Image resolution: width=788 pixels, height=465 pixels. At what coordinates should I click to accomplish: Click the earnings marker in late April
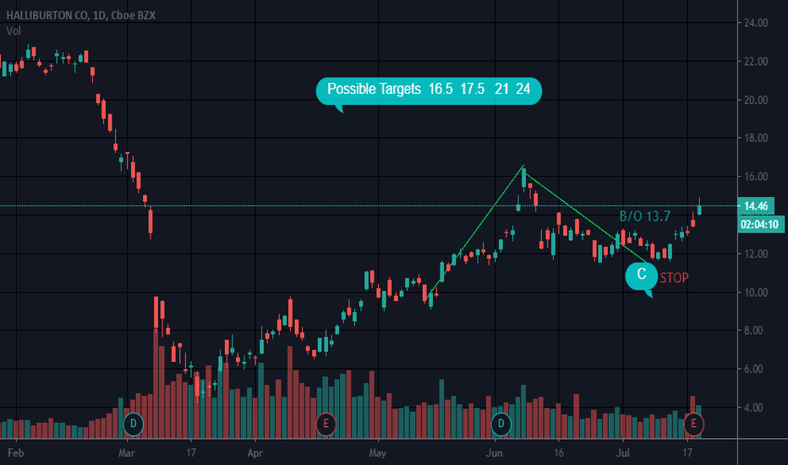pyautogui.click(x=326, y=424)
